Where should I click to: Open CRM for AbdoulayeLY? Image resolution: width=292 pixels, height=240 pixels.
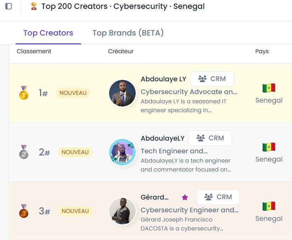click(210, 138)
